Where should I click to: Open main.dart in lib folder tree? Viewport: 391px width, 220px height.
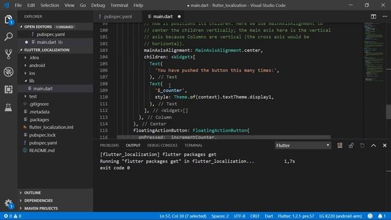click(x=43, y=89)
